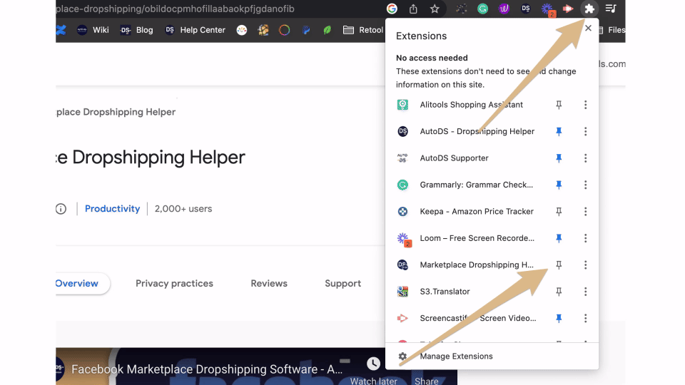685x385 pixels.
Task: Open the green leaf bookmark icon
Action: [x=328, y=30]
